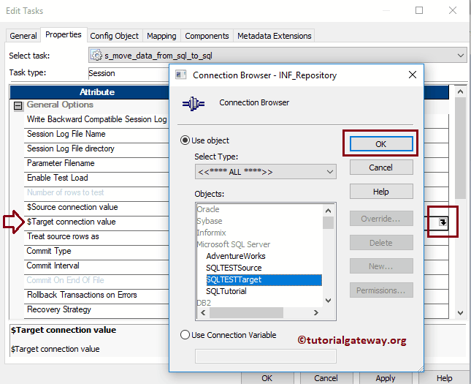Go to the Components tab
Image resolution: width=471 pixels, height=384 pixels.
coord(207,36)
